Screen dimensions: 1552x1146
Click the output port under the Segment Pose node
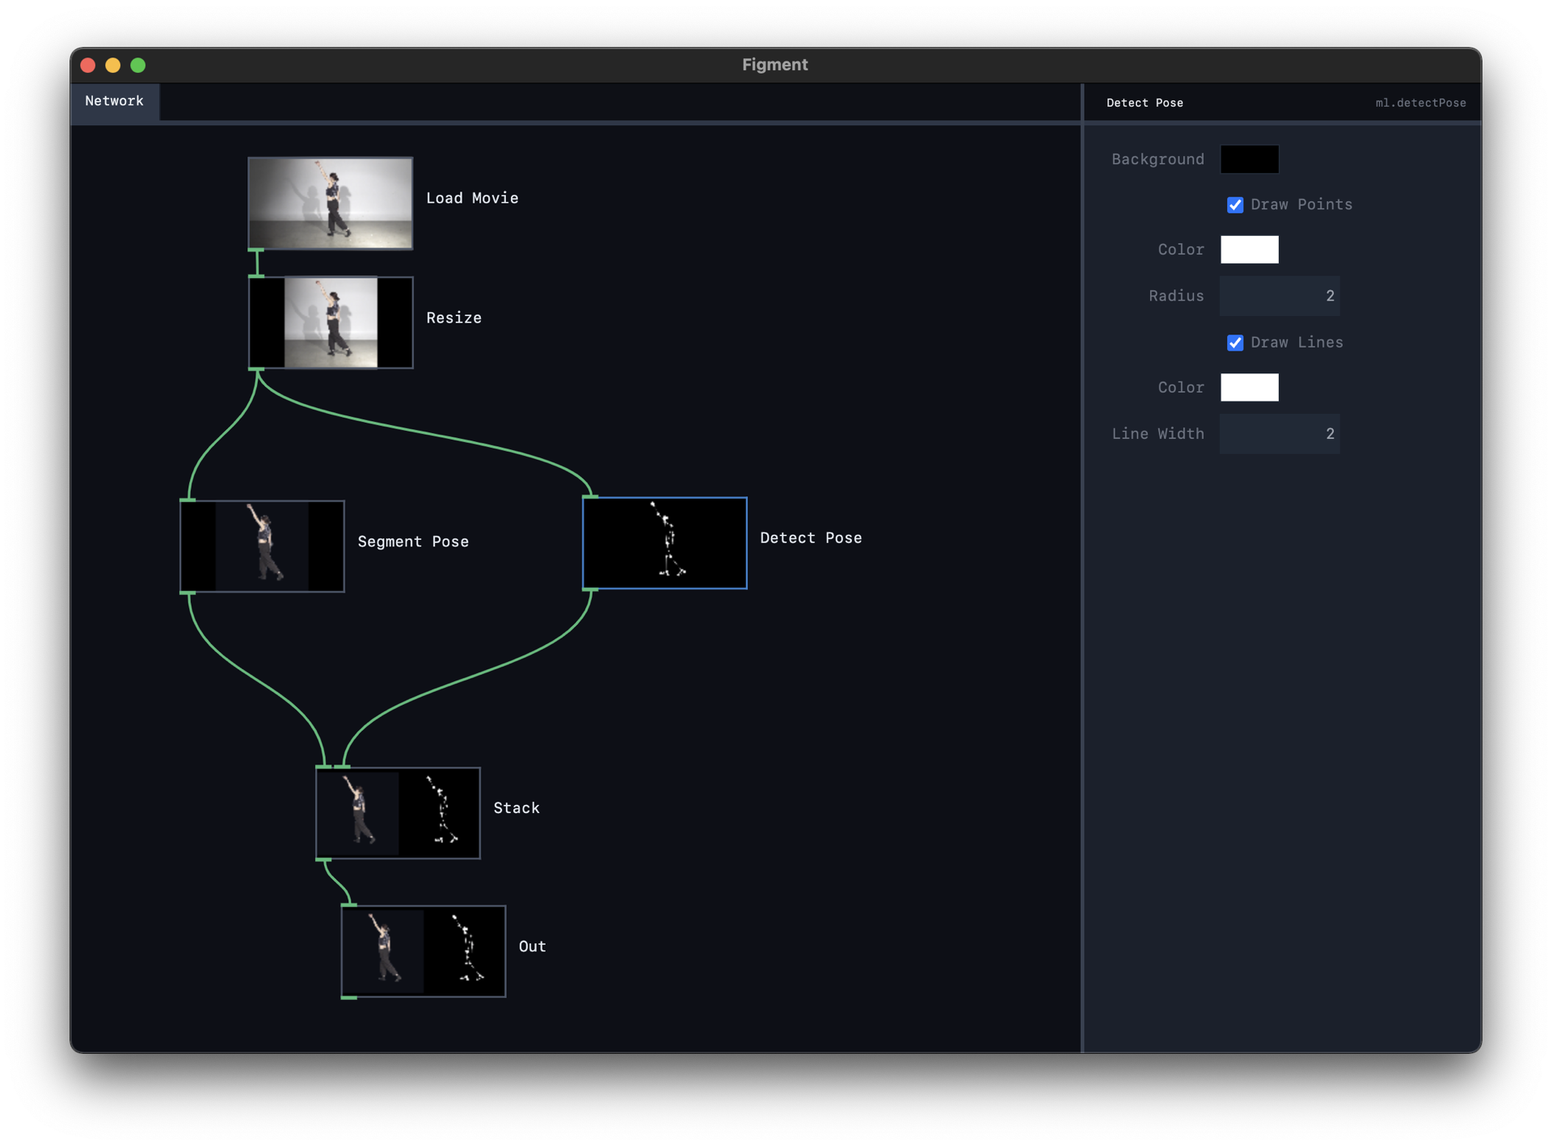tap(188, 592)
